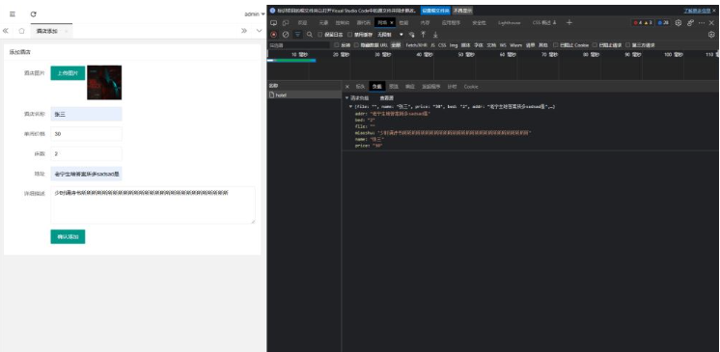Open the Security DevTools tab
Screen dimensions: 720x352
(x=479, y=22)
